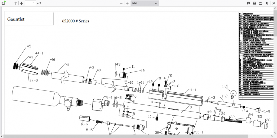
Task: Zoom in with the plus button
Action: pyautogui.click(x=127, y=3)
